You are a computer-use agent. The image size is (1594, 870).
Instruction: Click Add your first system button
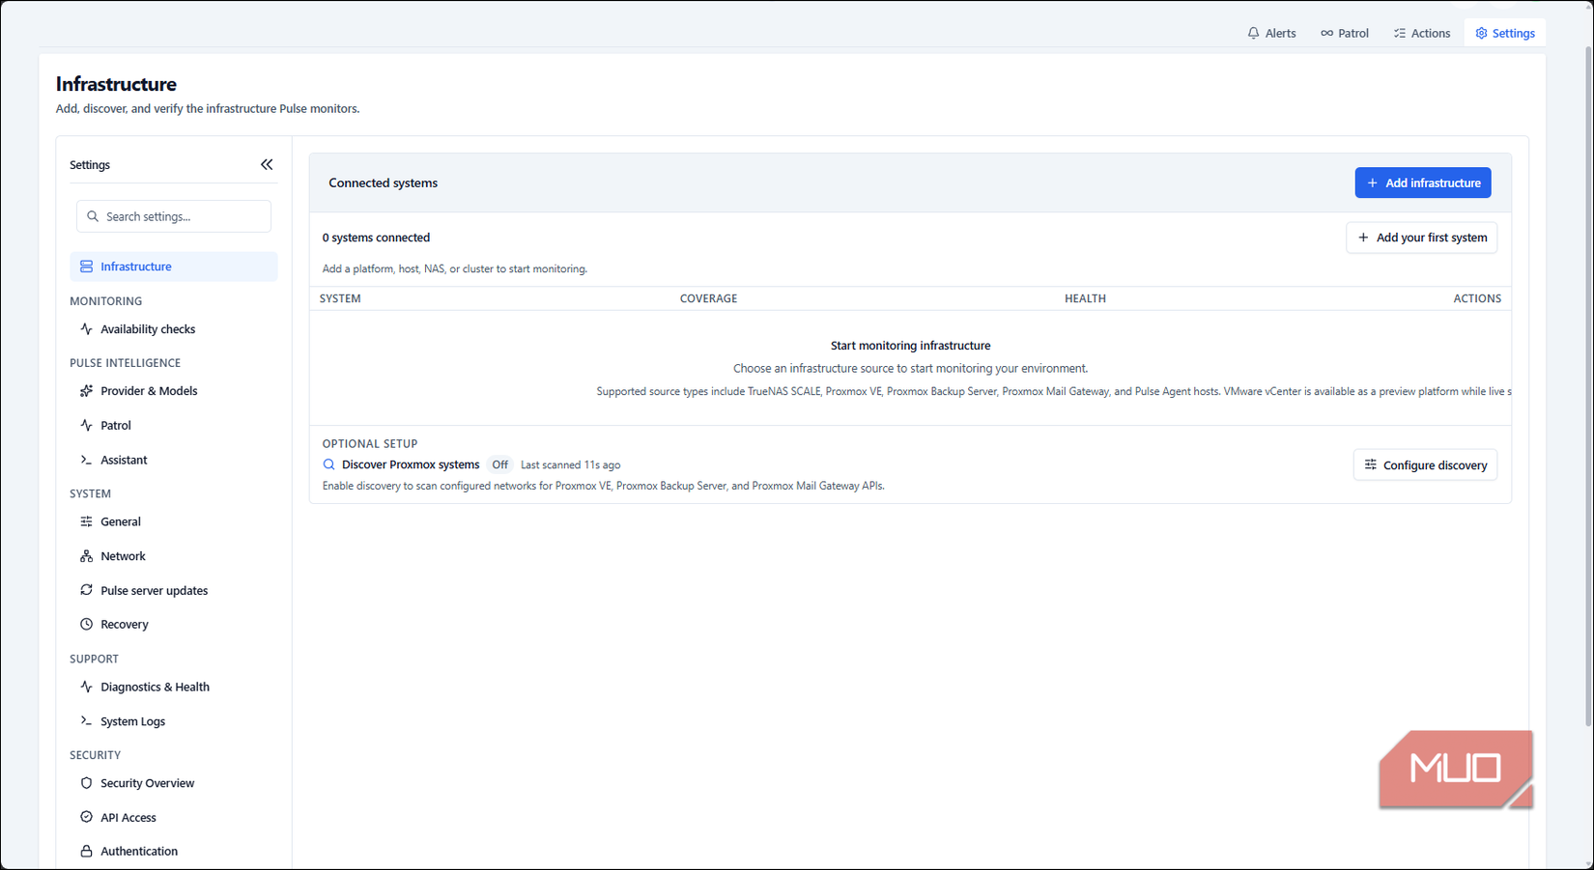click(1422, 238)
